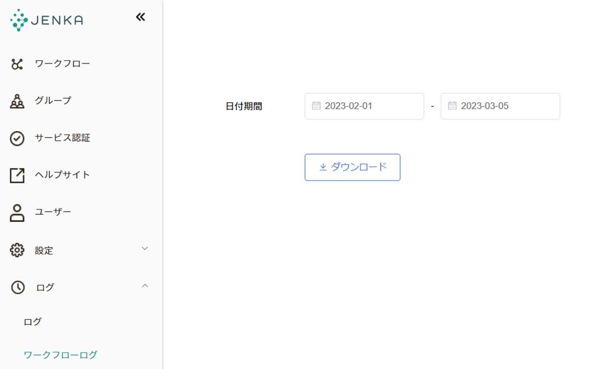The height and width of the screenshot is (369, 594).
Task: Select the ワークフローログ submenu item
Action: pyautogui.click(x=60, y=355)
